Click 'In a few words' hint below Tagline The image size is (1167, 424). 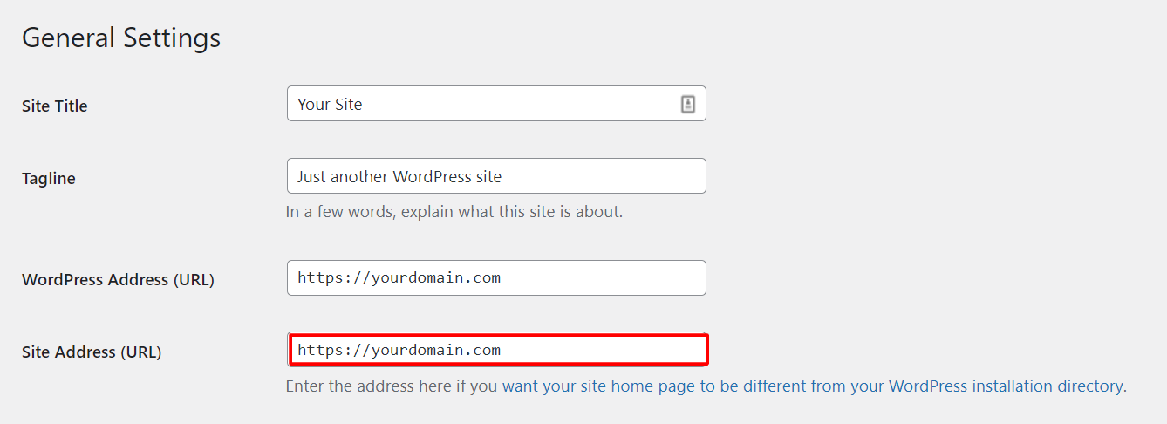340,212
